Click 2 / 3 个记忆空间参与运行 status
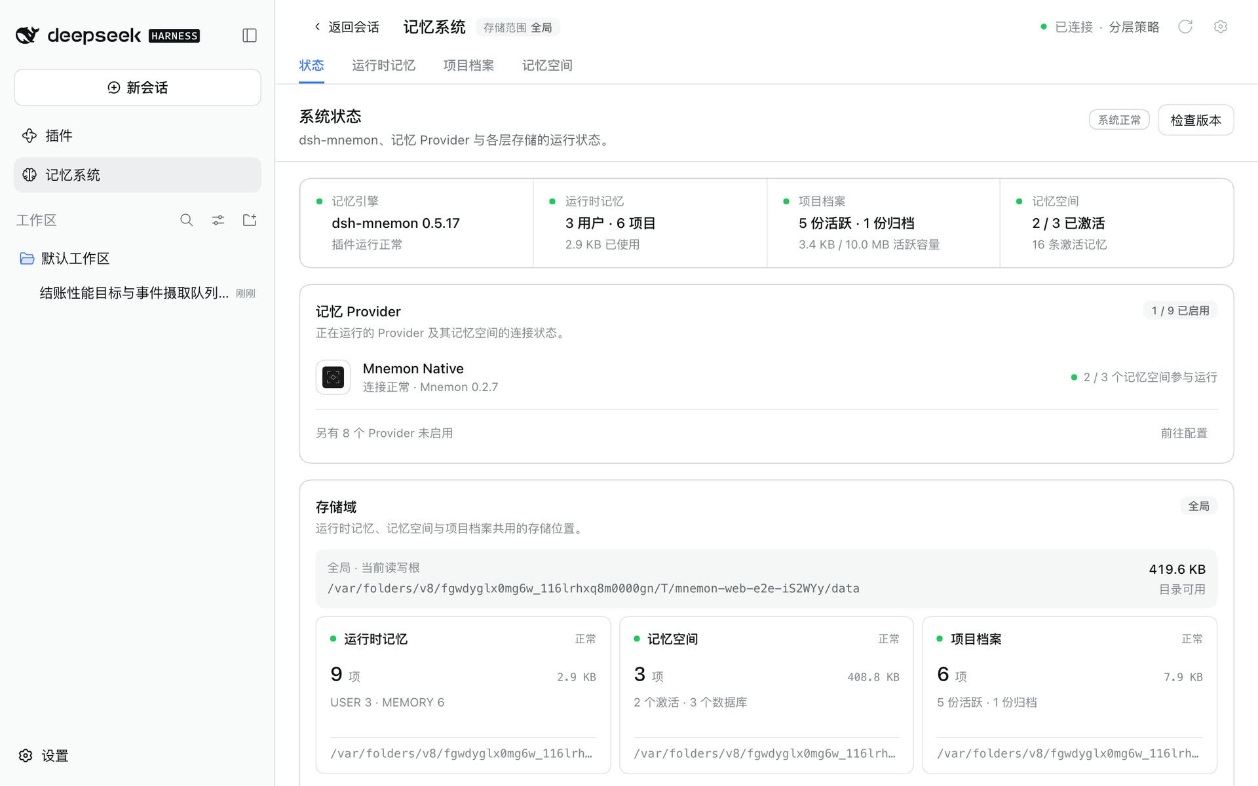The image size is (1258, 786). (1144, 377)
